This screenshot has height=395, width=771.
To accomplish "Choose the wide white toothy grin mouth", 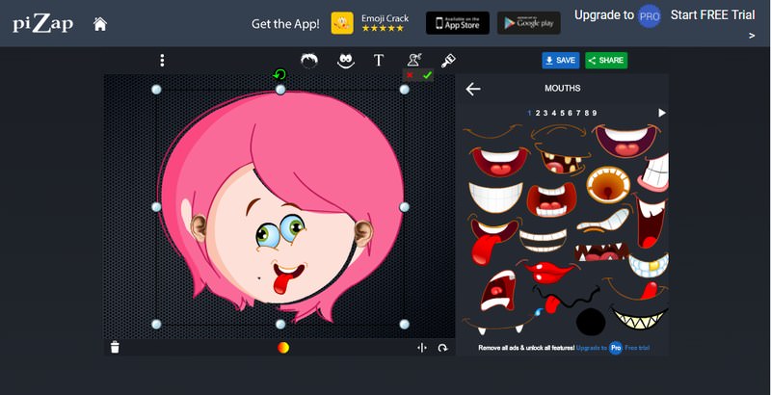I will pos(495,197).
